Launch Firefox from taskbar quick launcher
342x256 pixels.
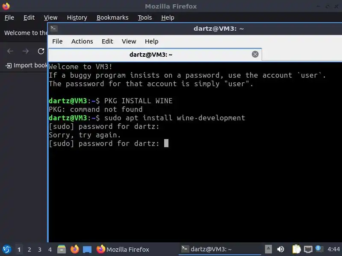tap(74, 249)
